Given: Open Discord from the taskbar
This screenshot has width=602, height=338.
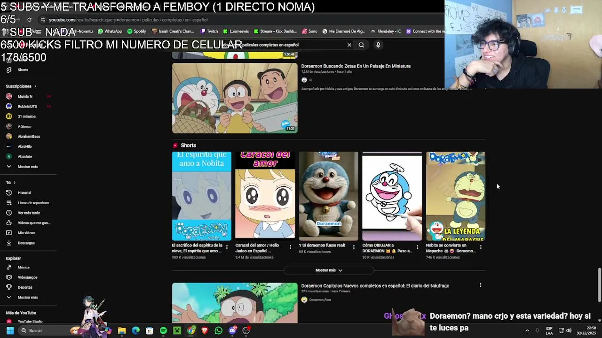Looking at the screenshot, I should (x=232, y=330).
